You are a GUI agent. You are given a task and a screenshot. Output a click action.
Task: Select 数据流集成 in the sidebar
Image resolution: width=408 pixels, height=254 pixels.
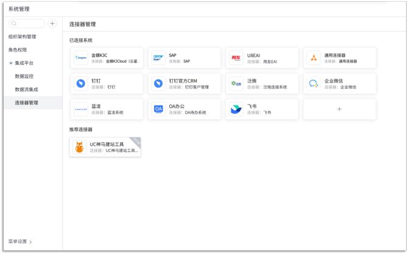pos(27,89)
